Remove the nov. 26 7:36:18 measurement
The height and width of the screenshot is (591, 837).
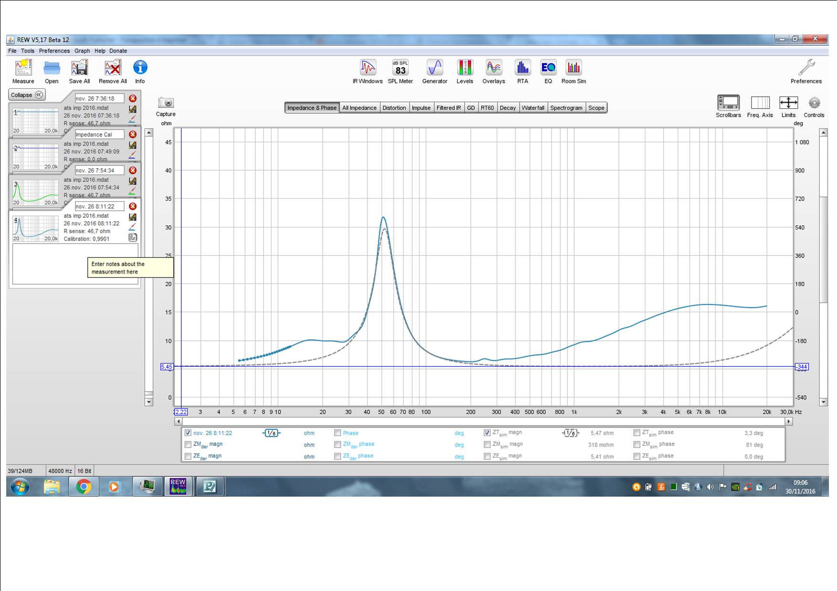(133, 98)
